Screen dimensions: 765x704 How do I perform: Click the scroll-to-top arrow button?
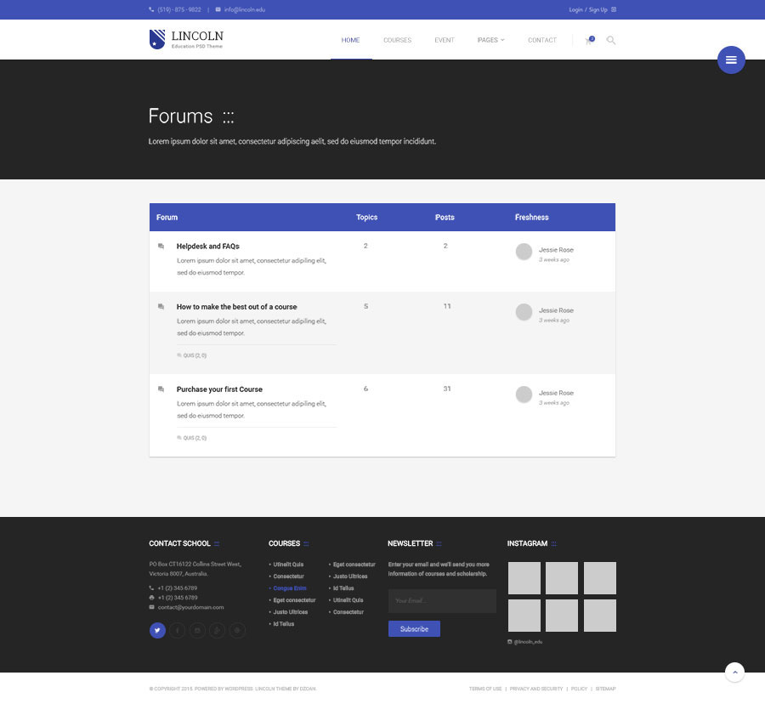pyautogui.click(x=734, y=672)
